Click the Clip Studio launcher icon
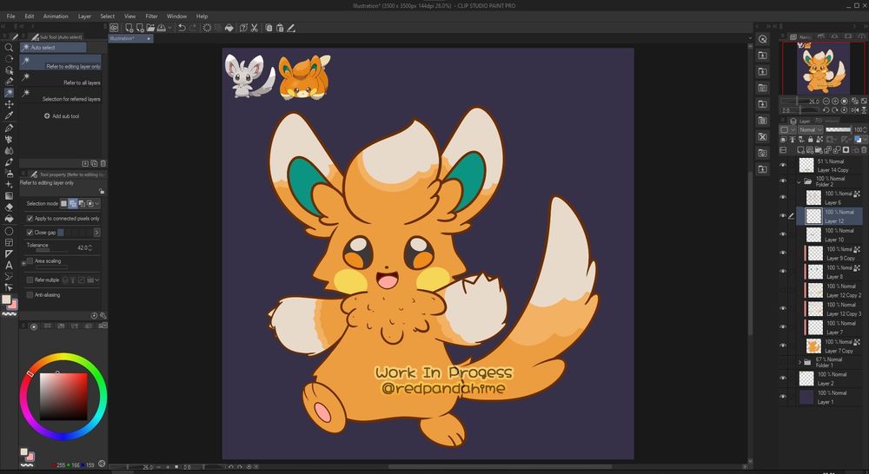 click(114, 28)
